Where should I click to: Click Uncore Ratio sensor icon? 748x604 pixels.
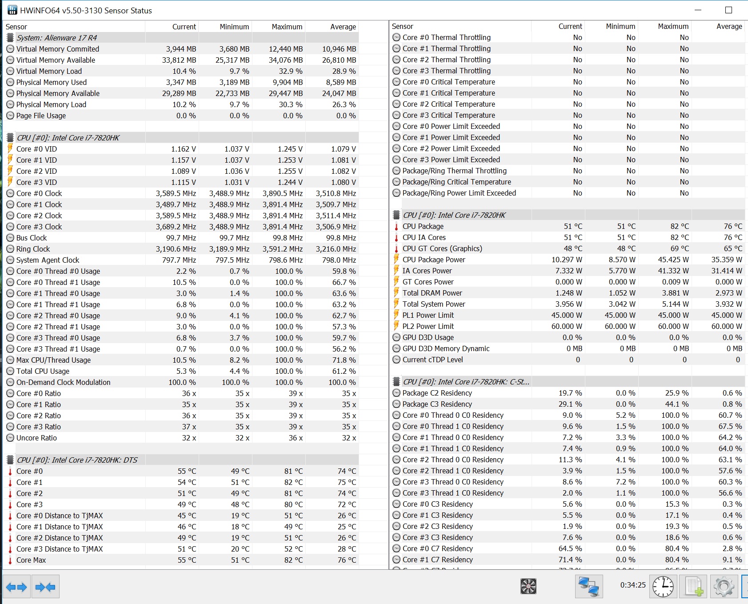10,438
